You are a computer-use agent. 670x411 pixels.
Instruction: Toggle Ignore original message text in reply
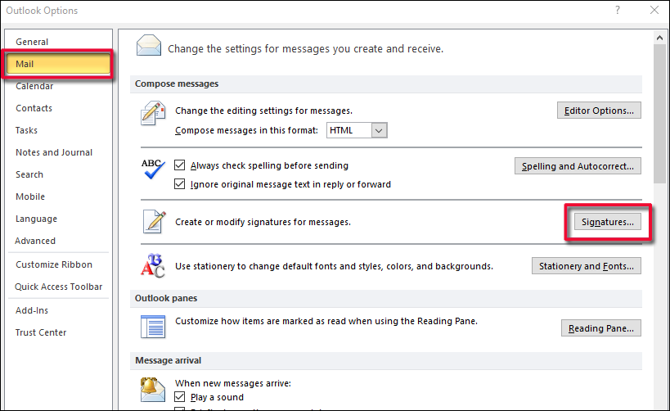[179, 184]
